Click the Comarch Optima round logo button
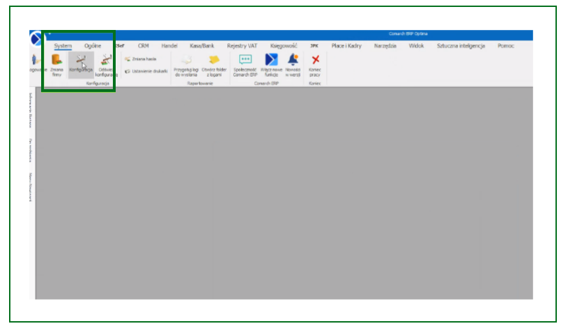 [x=36, y=38]
